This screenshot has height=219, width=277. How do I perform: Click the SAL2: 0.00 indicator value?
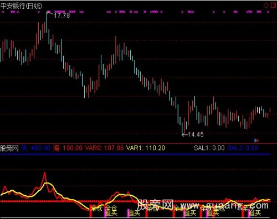click(x=243, y=148)
